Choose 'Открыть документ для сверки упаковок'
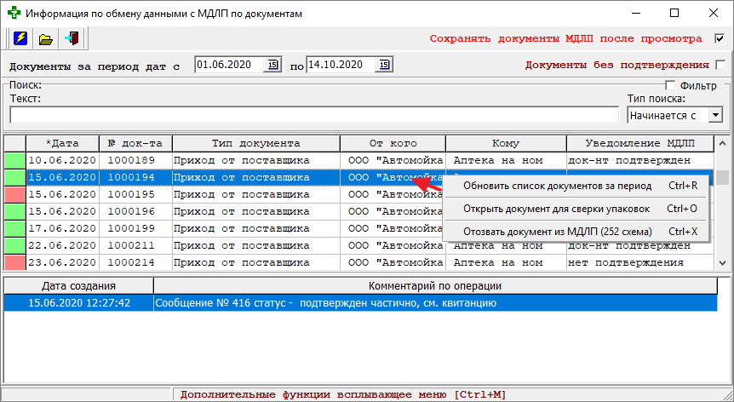Viewport: 734px width, 402px height. (x=556, y=209)
